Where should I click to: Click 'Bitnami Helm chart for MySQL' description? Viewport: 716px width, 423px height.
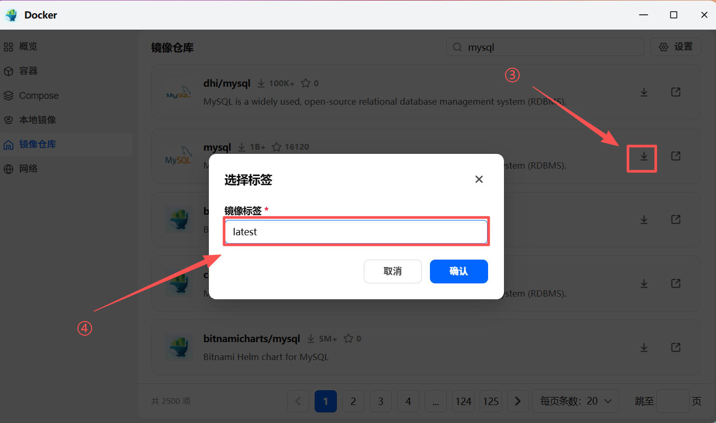pos(266,357)
